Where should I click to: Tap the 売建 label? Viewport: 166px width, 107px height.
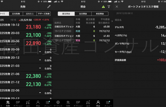click(x=78, y=31)
